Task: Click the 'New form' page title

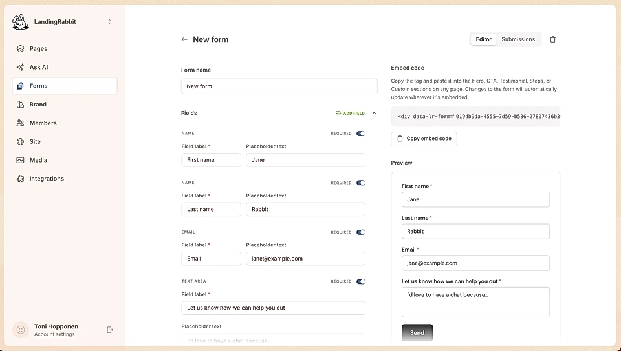Action: point(211,39)
